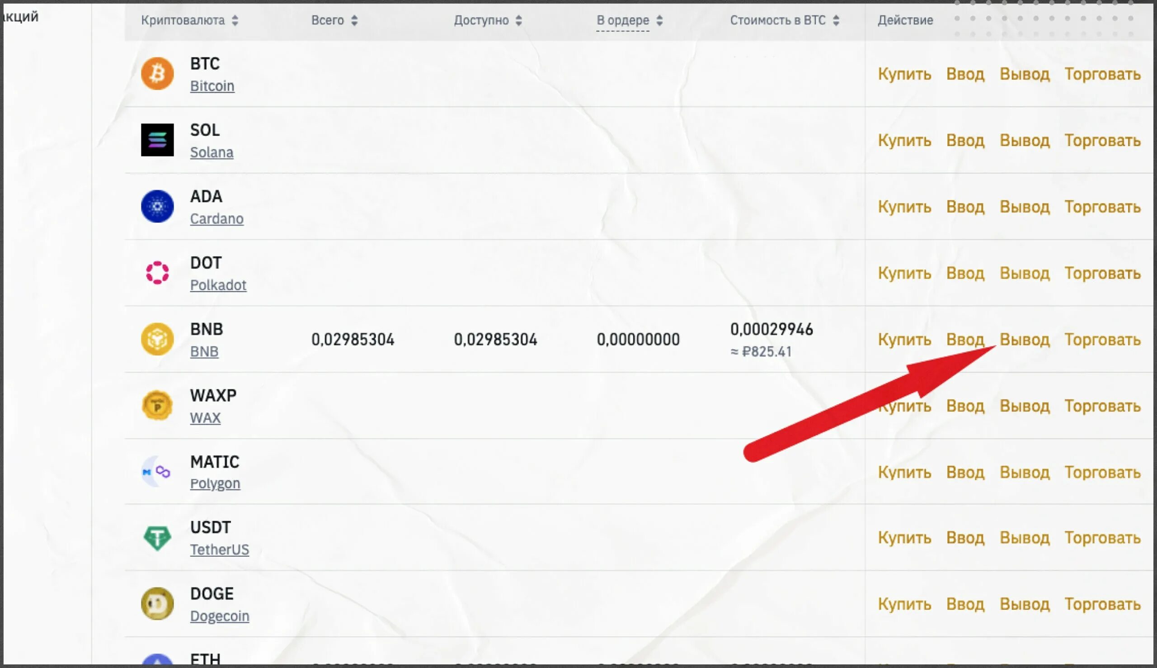
Task: Open the TetherUS name link
Action: 220,550
